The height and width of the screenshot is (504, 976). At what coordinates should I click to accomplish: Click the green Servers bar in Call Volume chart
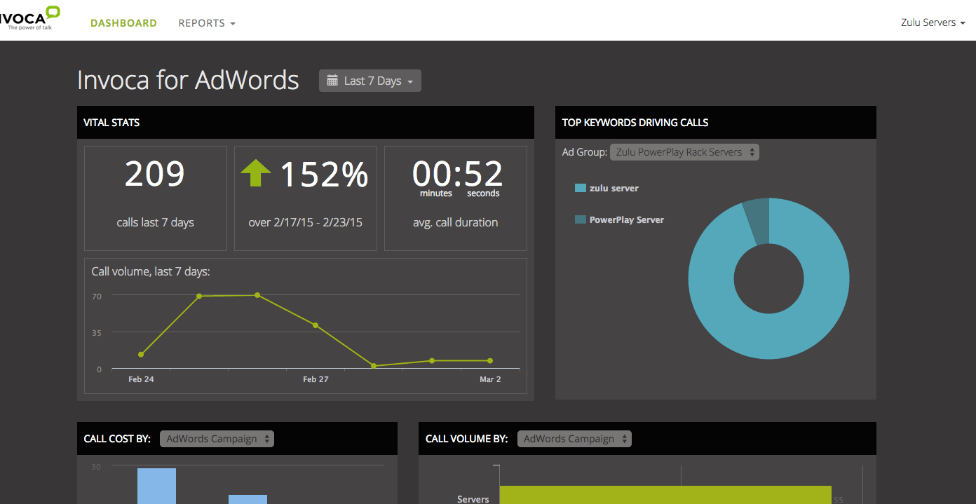click(x=665, y=495)
